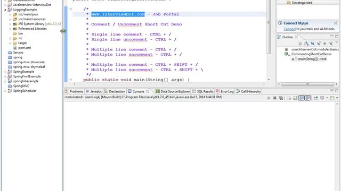The height and width of the screenshot is (191, 341).
Task: Select com.InterviewDot.modules.basics package in Outline
Action: (312, 49)
